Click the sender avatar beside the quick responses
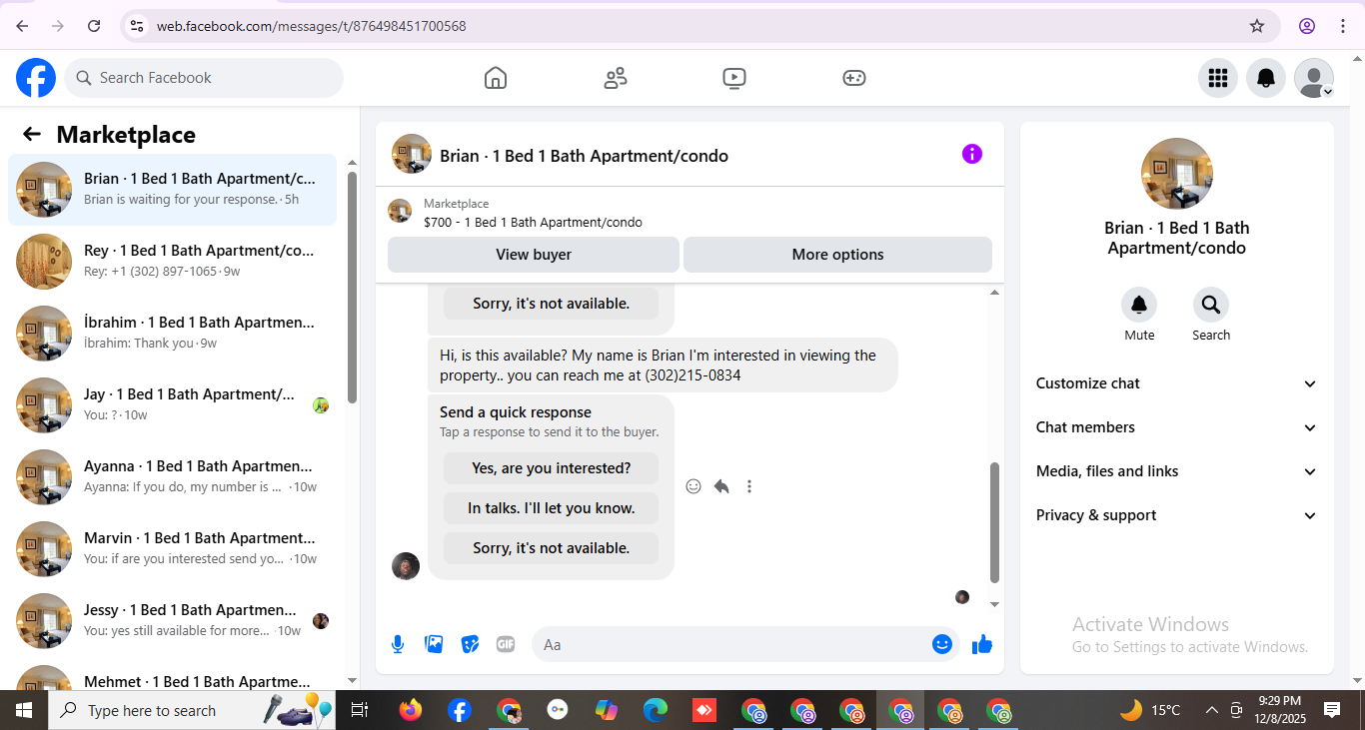This screenshot has height=730, width=1365. (x=406, y=566)
